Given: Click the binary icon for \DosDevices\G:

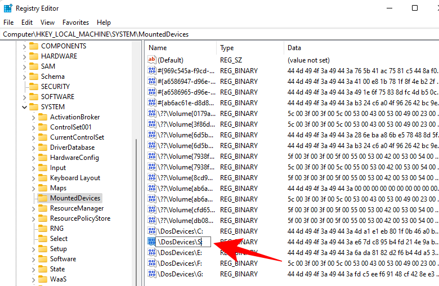Looking at the screenshot, I should [151, 274].
